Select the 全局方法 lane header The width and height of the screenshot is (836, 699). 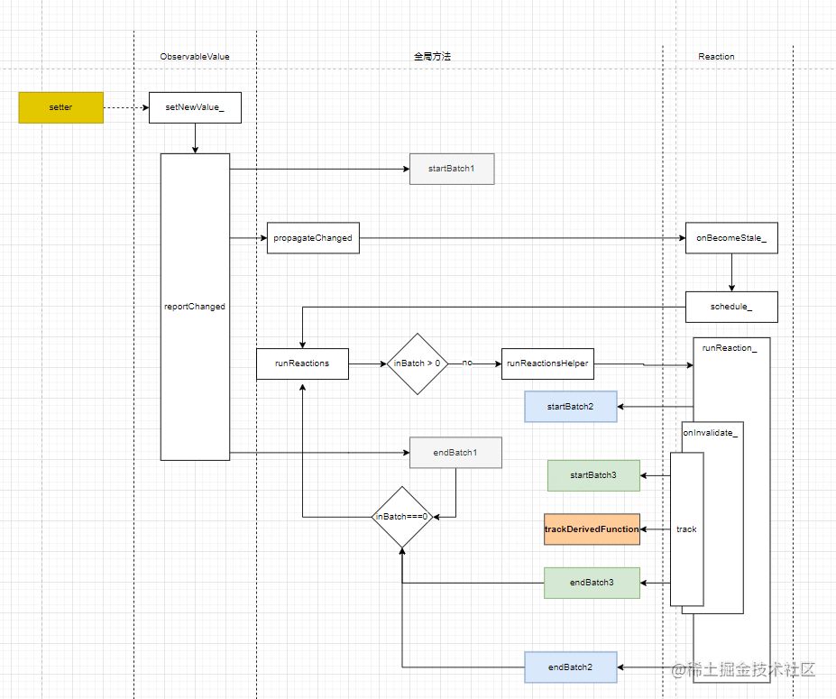[x=432, y=57]
